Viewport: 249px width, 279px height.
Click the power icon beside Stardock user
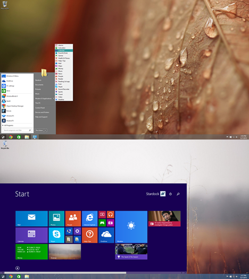point(170,194)
